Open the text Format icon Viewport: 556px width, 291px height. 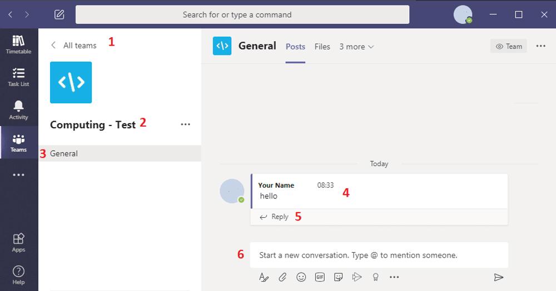click(x=264, y=277)
